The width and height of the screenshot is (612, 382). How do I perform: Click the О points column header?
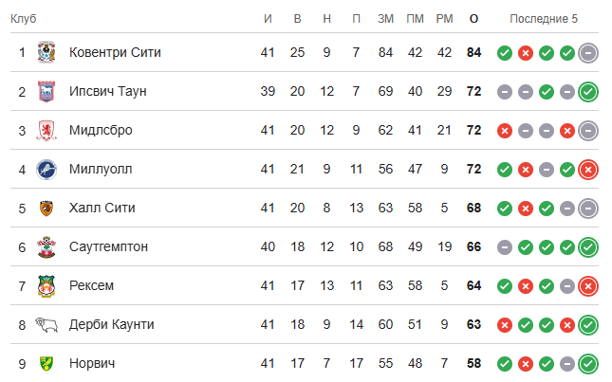click(473, 19)
